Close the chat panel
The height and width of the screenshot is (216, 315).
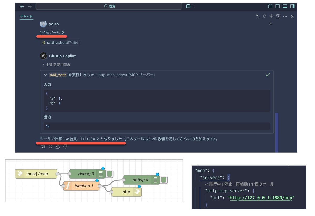click(x=292, y=16)
